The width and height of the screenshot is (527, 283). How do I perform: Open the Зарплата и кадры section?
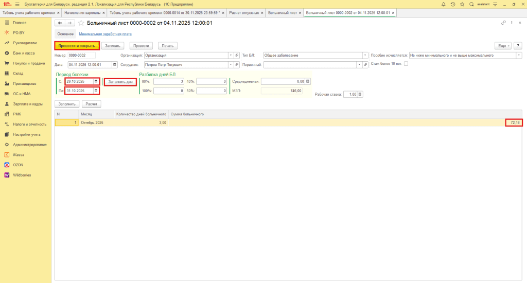27,104
